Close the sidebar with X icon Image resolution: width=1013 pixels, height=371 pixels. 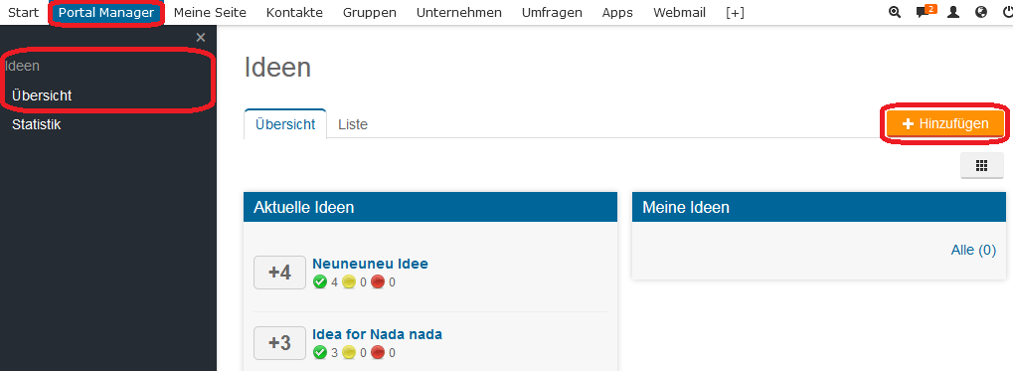pos(201,38)
